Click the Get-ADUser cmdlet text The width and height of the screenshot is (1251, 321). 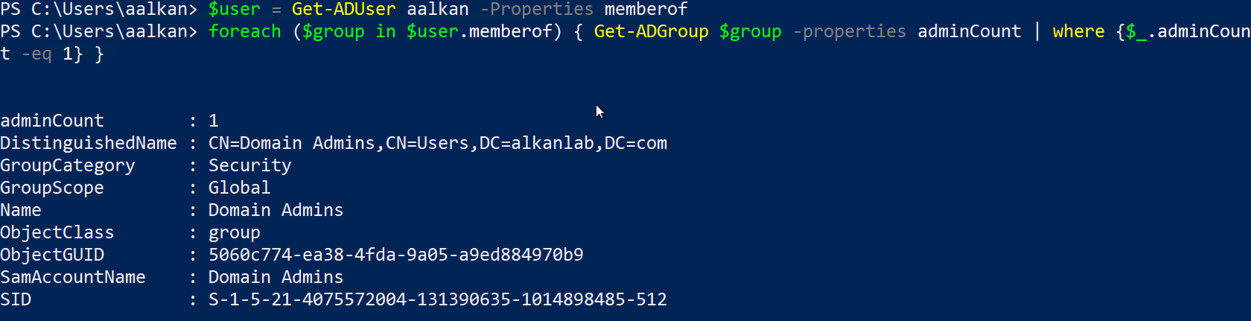point(343,9)
